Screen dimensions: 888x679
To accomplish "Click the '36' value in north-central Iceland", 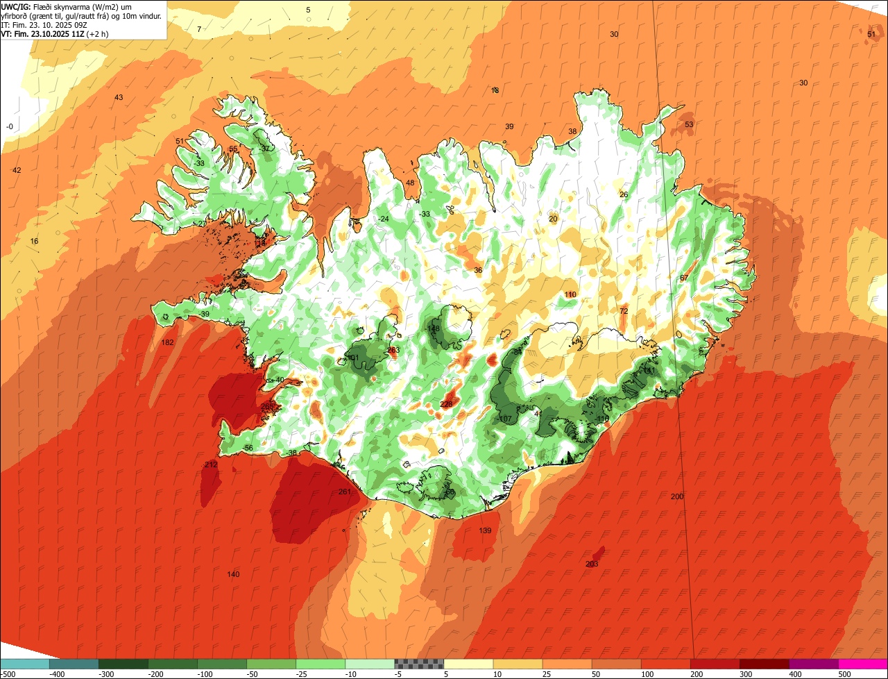I will [478, 270].
